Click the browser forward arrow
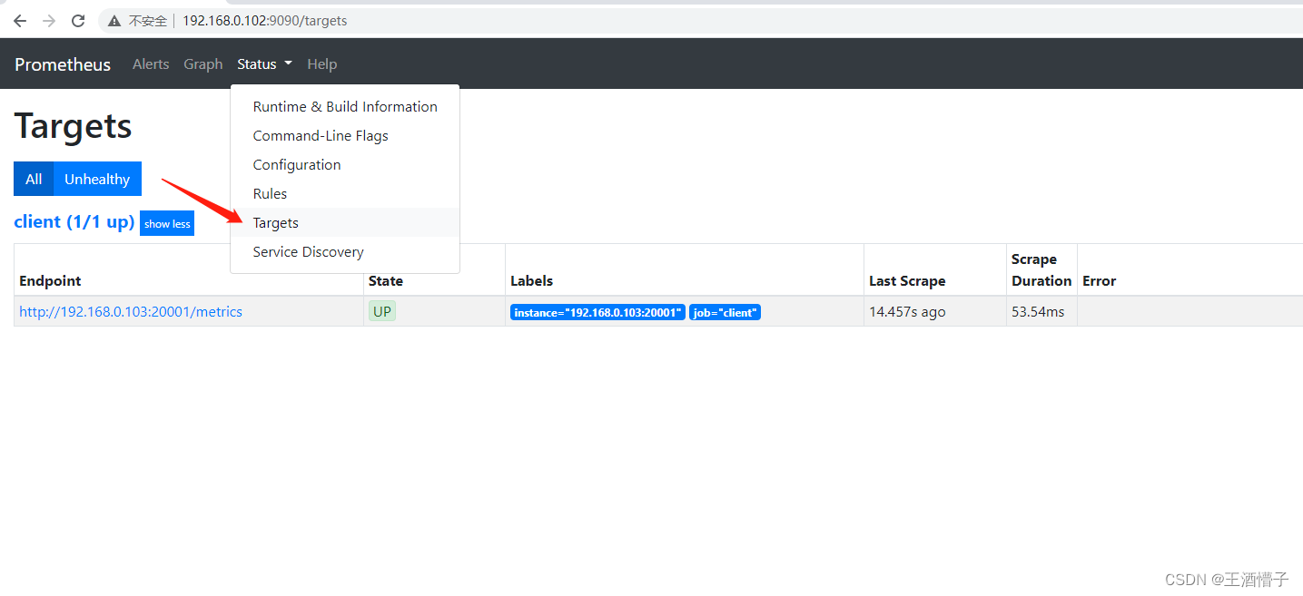The height and width of the screenshot is (596, 1303). 49,20
